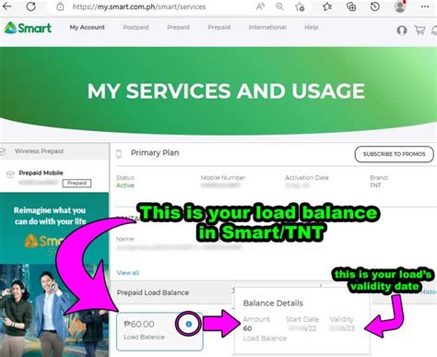Open the Help menu item
Viewport: 437px width, 357px height.
click(312, 28)
